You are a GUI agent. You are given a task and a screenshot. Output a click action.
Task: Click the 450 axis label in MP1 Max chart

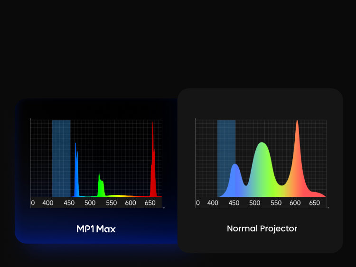[69, 203]
